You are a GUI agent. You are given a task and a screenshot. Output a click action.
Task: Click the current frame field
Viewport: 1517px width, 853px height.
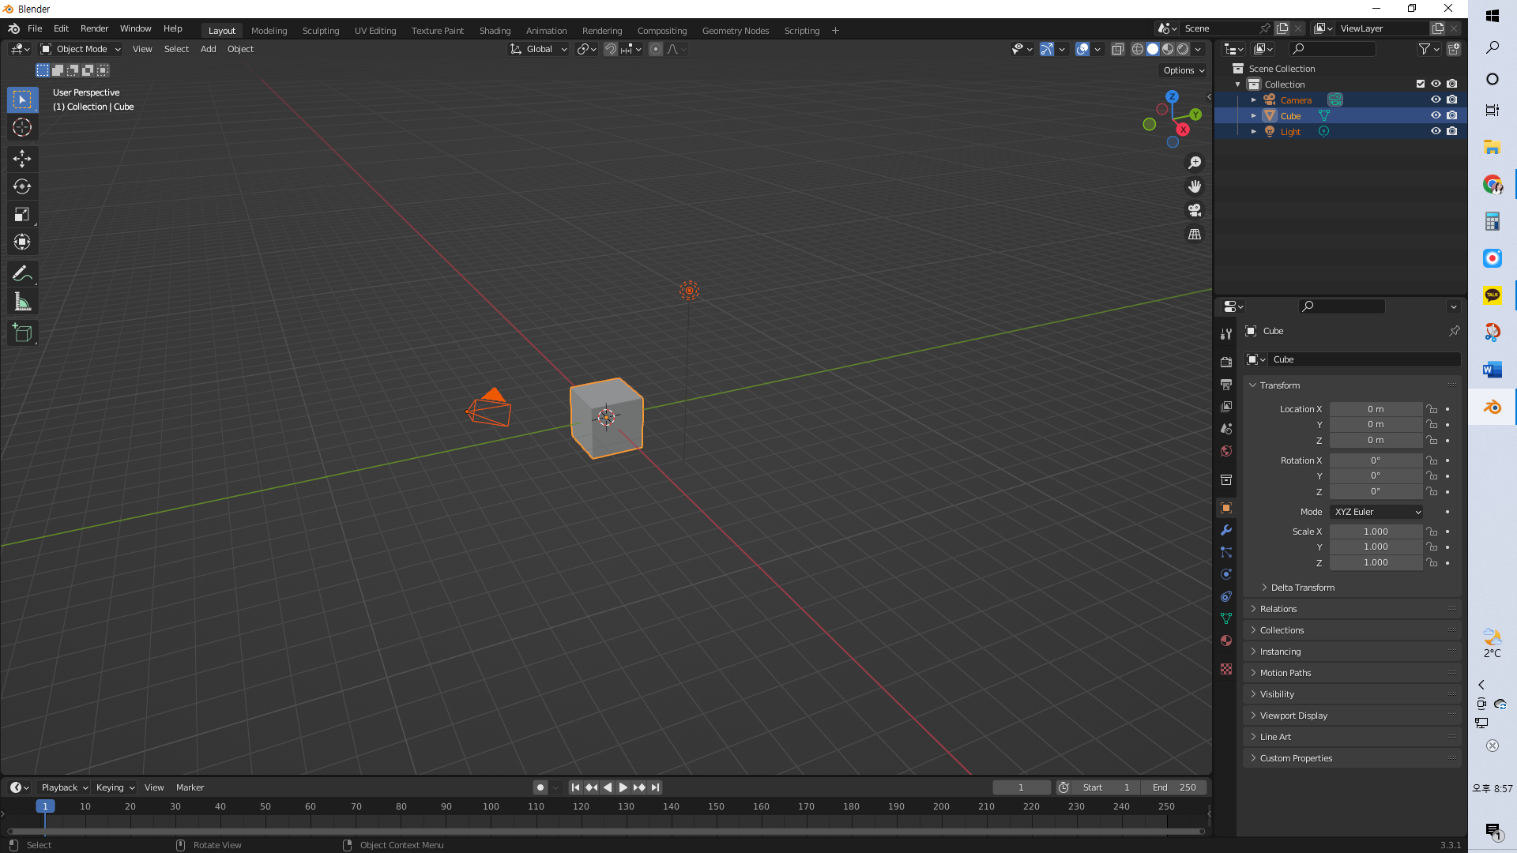(1021, 787)
